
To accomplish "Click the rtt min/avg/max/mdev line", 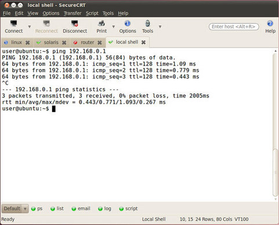I will (84, 102).
